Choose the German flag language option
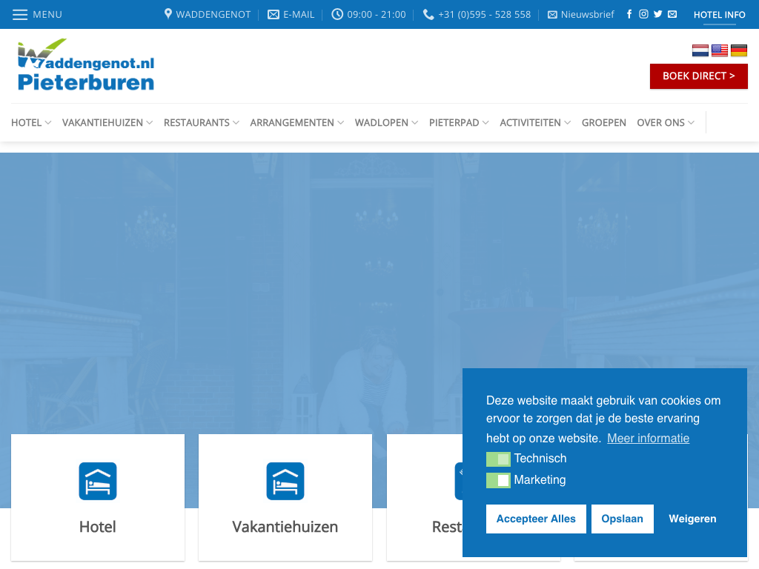The height and width of the screenshot is (569, 759). click(739, 50)
